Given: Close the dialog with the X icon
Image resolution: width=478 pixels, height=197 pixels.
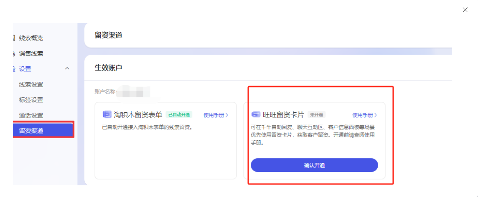Looking at the screenshot, I should [465, 10].
